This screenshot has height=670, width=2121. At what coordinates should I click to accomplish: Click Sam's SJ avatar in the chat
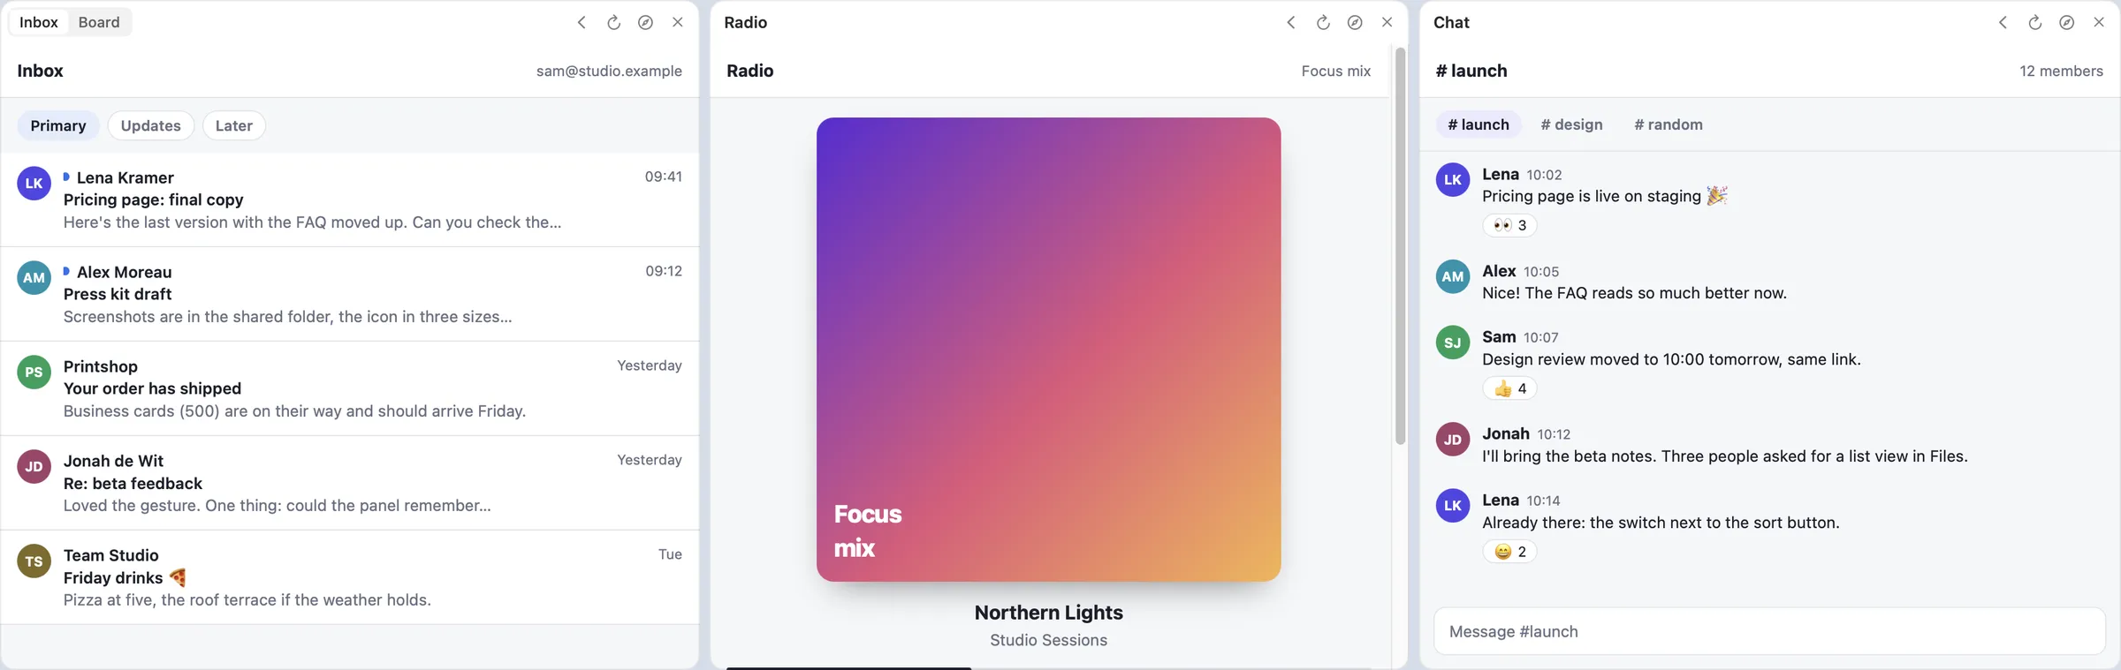point(1453,343)
